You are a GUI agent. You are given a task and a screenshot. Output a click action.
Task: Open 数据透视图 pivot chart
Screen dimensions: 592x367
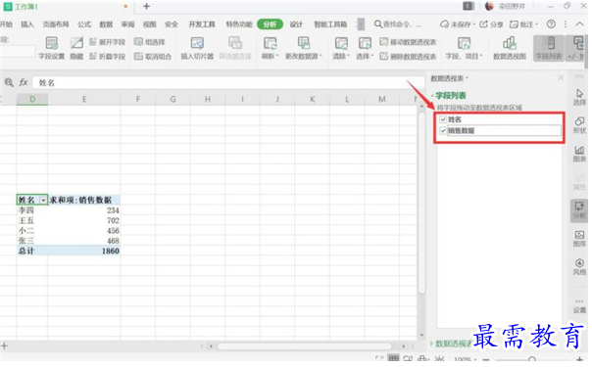tap(510, 48)
